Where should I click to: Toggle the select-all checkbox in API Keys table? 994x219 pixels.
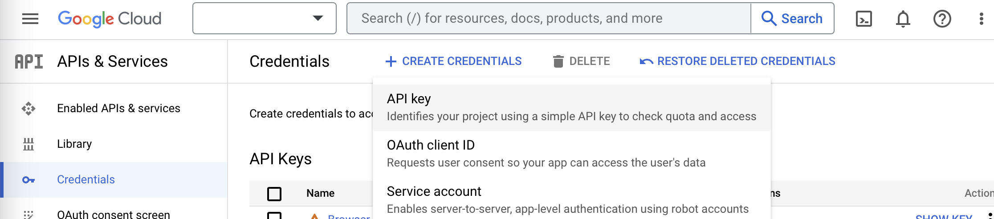point(274,194)
